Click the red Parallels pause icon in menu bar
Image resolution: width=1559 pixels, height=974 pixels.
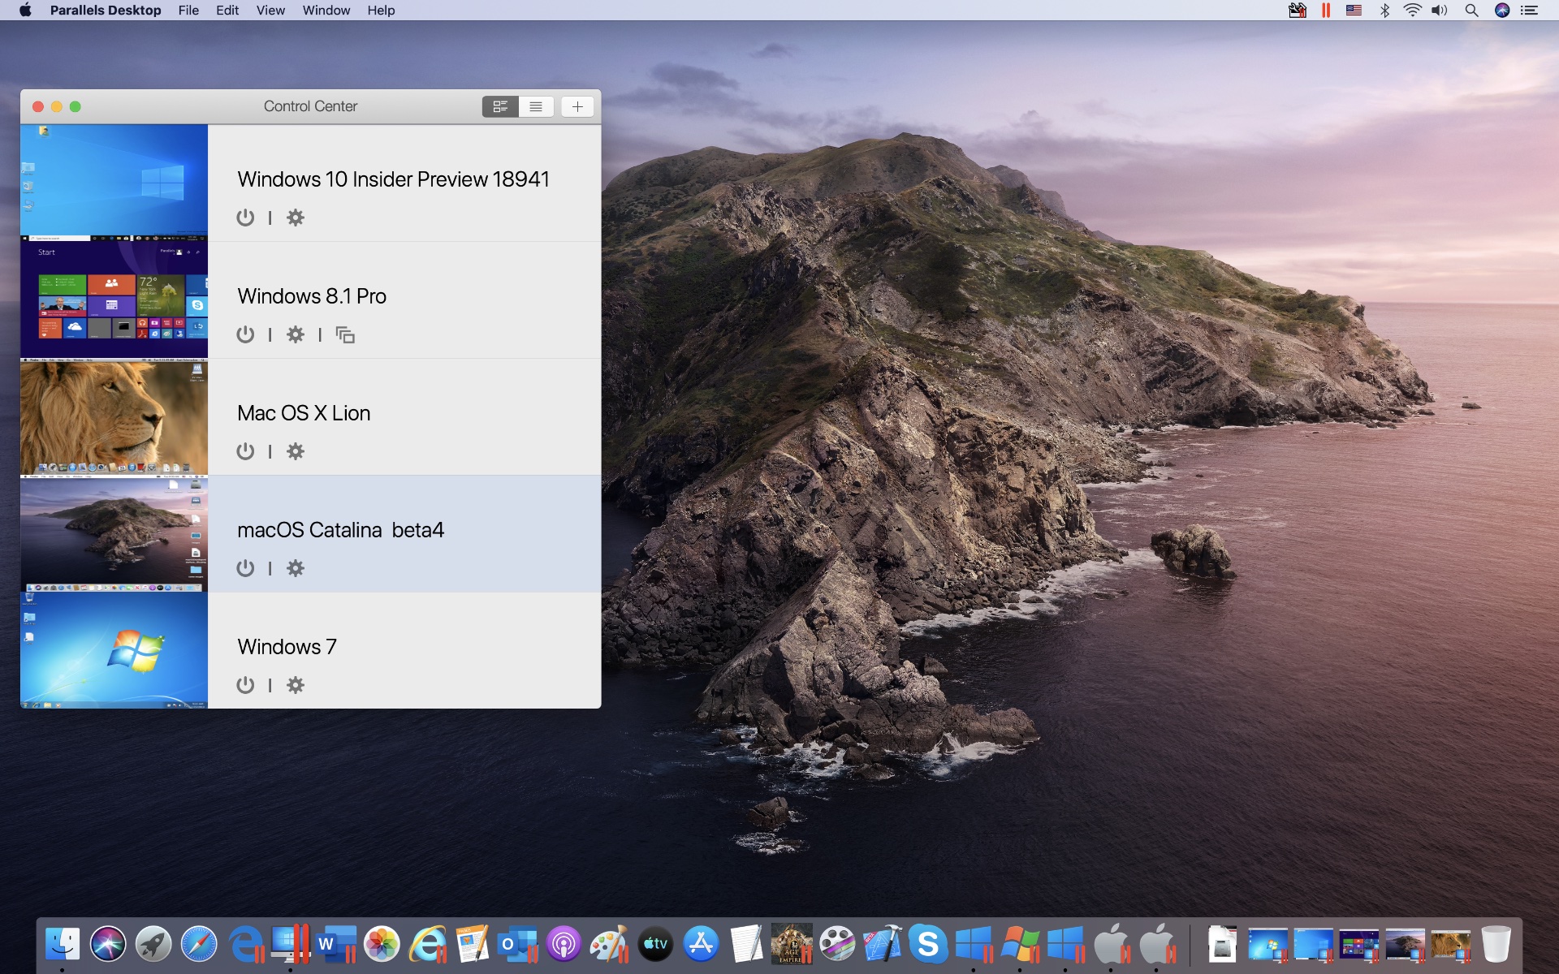coord(1325,11)
